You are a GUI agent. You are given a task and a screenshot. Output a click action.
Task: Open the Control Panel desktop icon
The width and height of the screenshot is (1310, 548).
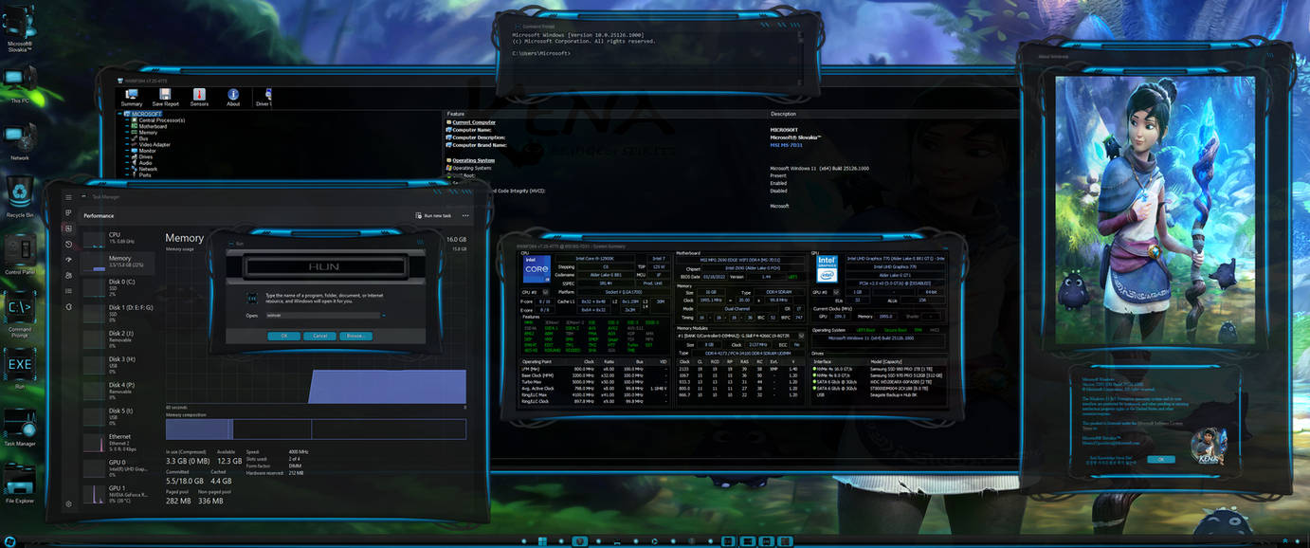pos(20,254)
